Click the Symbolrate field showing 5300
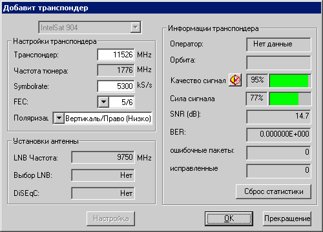Image resolution: width=323 pixels, height=232 pixels. point(116,86)
